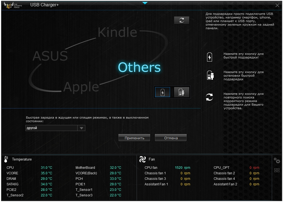Collapse the panel using top cyan arrow
The width and height of the screenshot is (283, 203).
pos(145,3)
